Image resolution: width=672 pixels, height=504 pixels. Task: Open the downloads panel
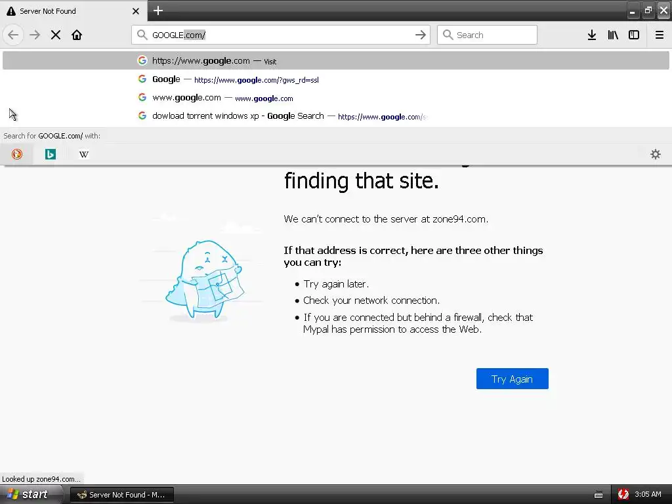(591, 35)
